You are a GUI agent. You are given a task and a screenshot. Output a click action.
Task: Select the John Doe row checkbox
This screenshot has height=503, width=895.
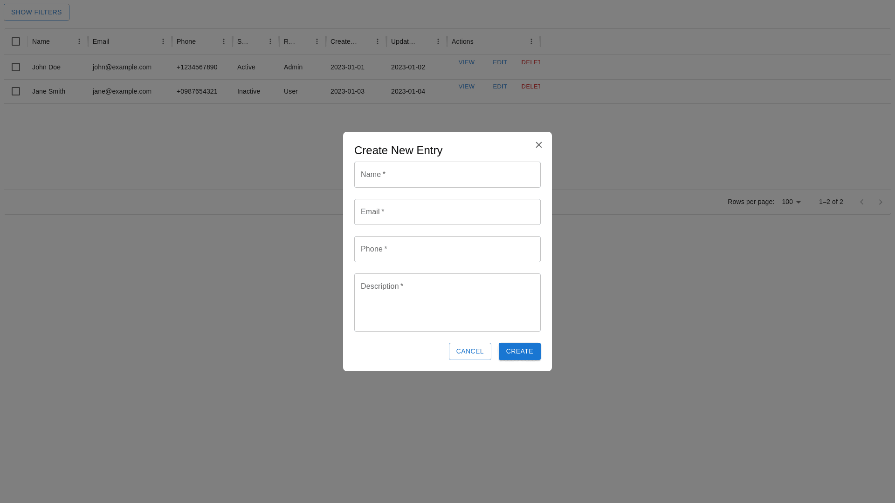16,67
